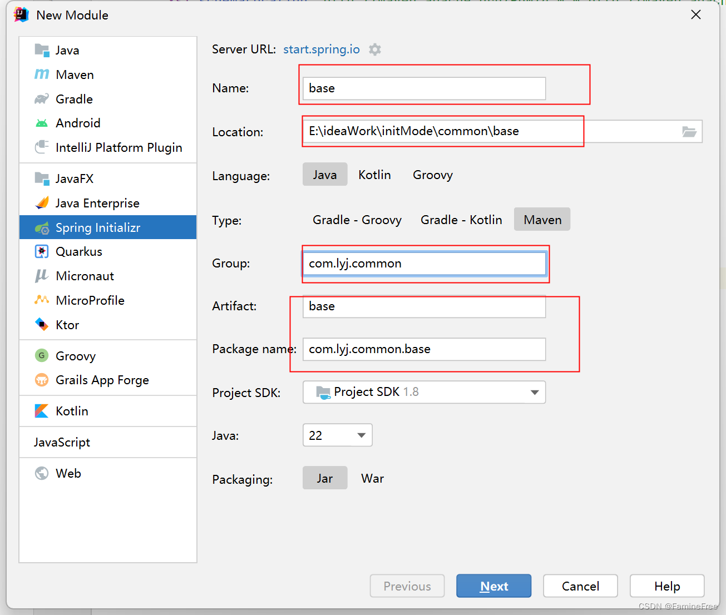
Task: Click the Next button
Action: [494, 586]
